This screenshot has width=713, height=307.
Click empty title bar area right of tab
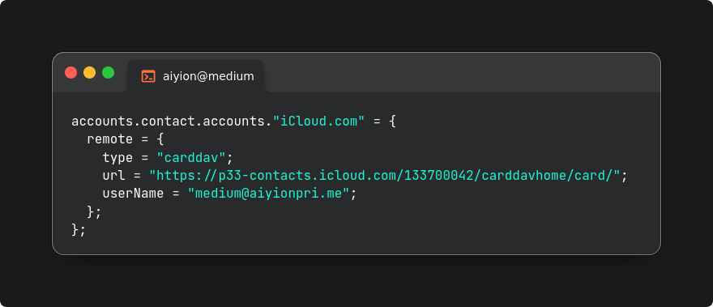462,73
